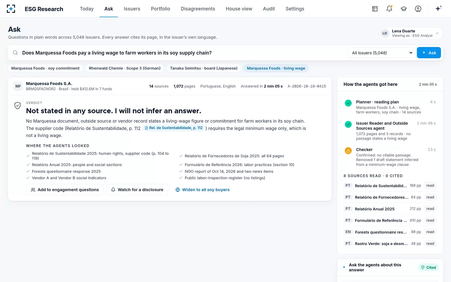The image size is (451, 282).
Task: Open notifications bell icon
Action: 389,9
